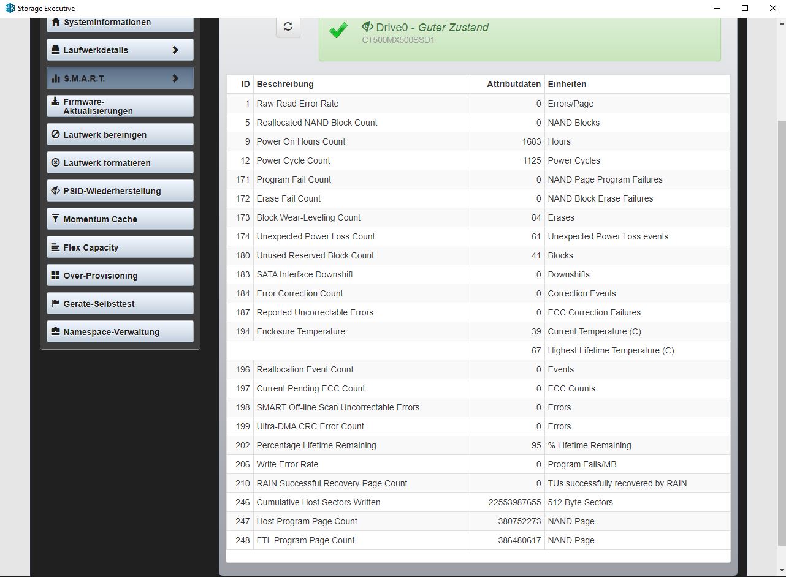786x577 pixels.
Task: Select Reallocated NAND Block Count row
Action: point(478,123)
